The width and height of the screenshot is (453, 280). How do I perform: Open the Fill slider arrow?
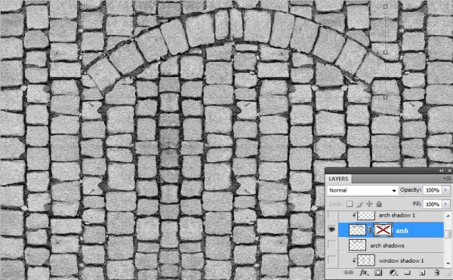tap(445, 204)
